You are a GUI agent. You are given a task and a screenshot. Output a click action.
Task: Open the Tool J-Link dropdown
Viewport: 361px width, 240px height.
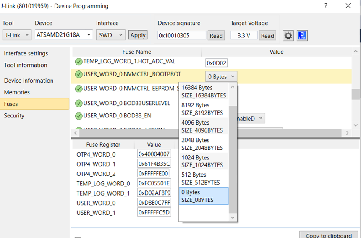[17, 35]
